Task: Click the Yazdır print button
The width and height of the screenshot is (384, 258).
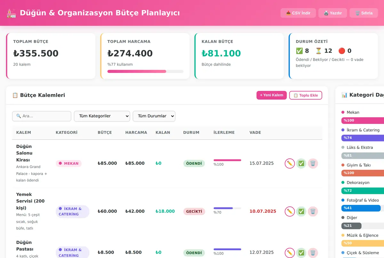Action: tap(333, 13)
